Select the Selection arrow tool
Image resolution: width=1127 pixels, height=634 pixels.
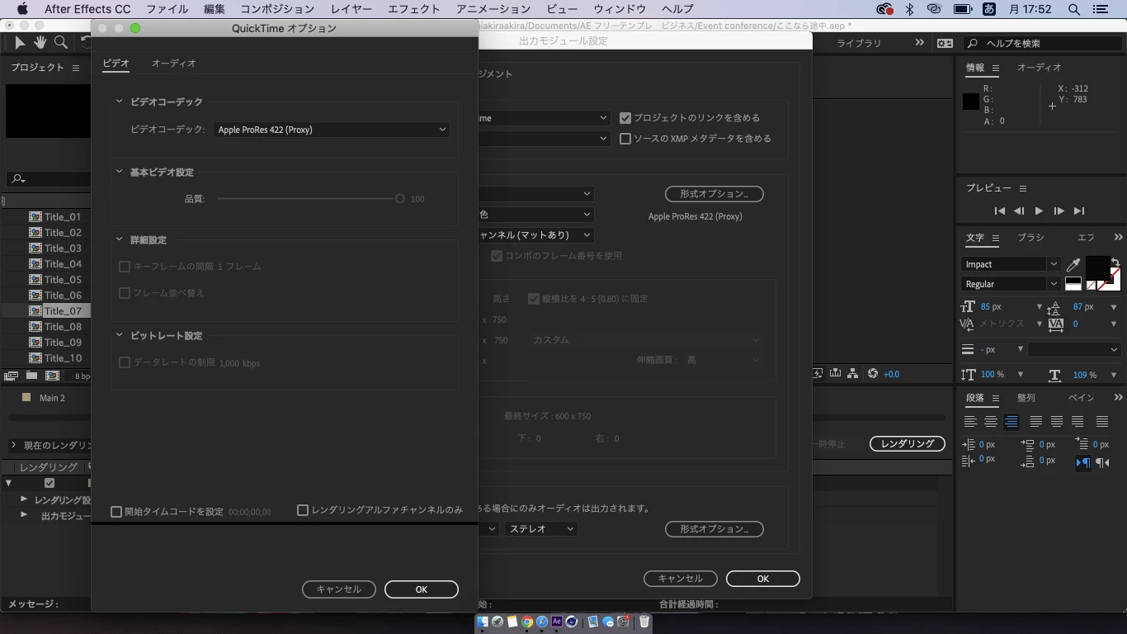click(x=20, y=42)
